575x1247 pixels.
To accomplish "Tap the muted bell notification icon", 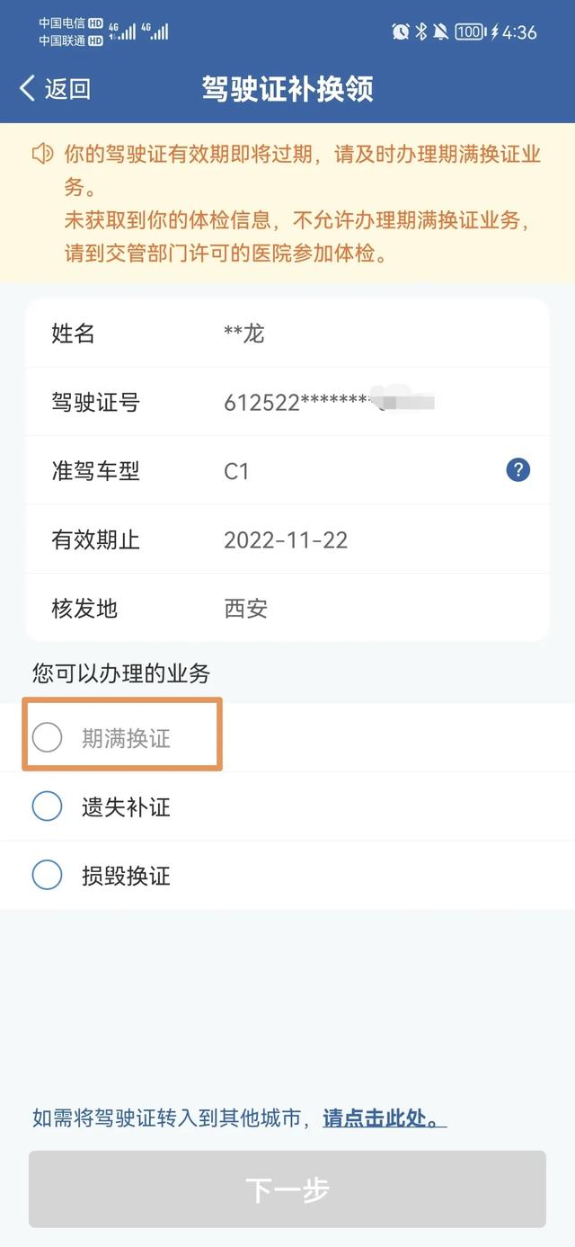I will click(x=440, y=32).
